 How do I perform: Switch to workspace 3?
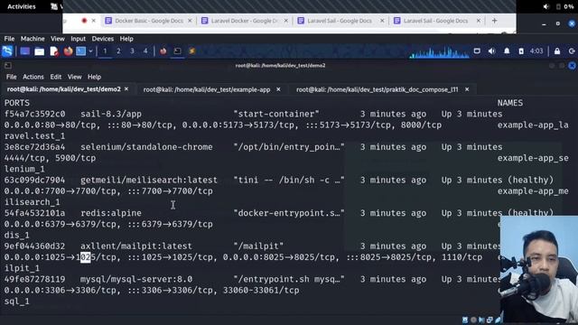[132, 51]
